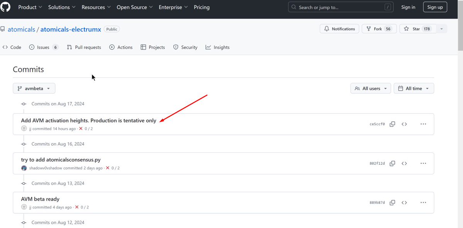Browse repository at commit ce5ccf0
The width and height of the screenshot is (463, 228).
pos(404,124)
